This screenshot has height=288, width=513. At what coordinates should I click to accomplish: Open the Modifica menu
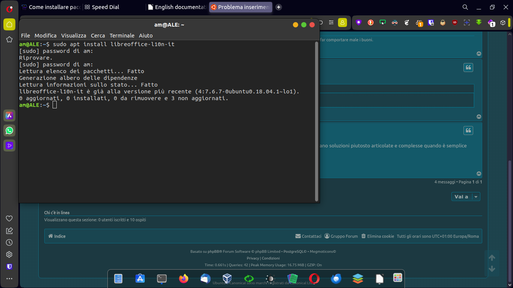point(45,36)
